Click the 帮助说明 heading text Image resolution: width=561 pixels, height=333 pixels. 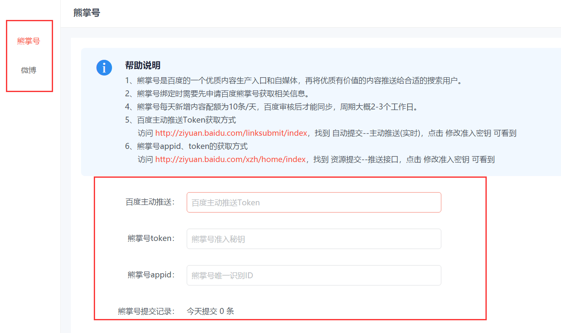(143, 65)
